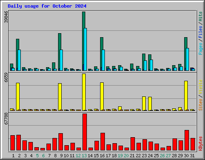
Task: Click the red KBytes bar for day 31
Action: pos(193,144)
